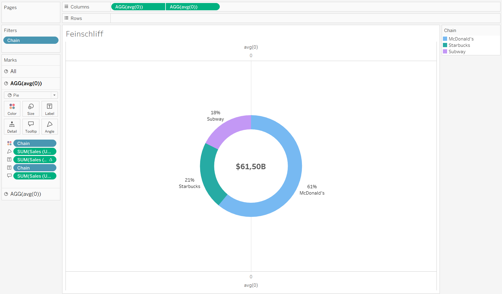Click the Angle button in the Marks card
Viewport: 502px width, 294px height.
pos(50,127)
